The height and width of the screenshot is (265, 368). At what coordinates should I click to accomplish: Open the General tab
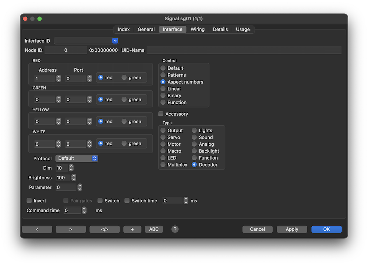(x=146, y=29)
